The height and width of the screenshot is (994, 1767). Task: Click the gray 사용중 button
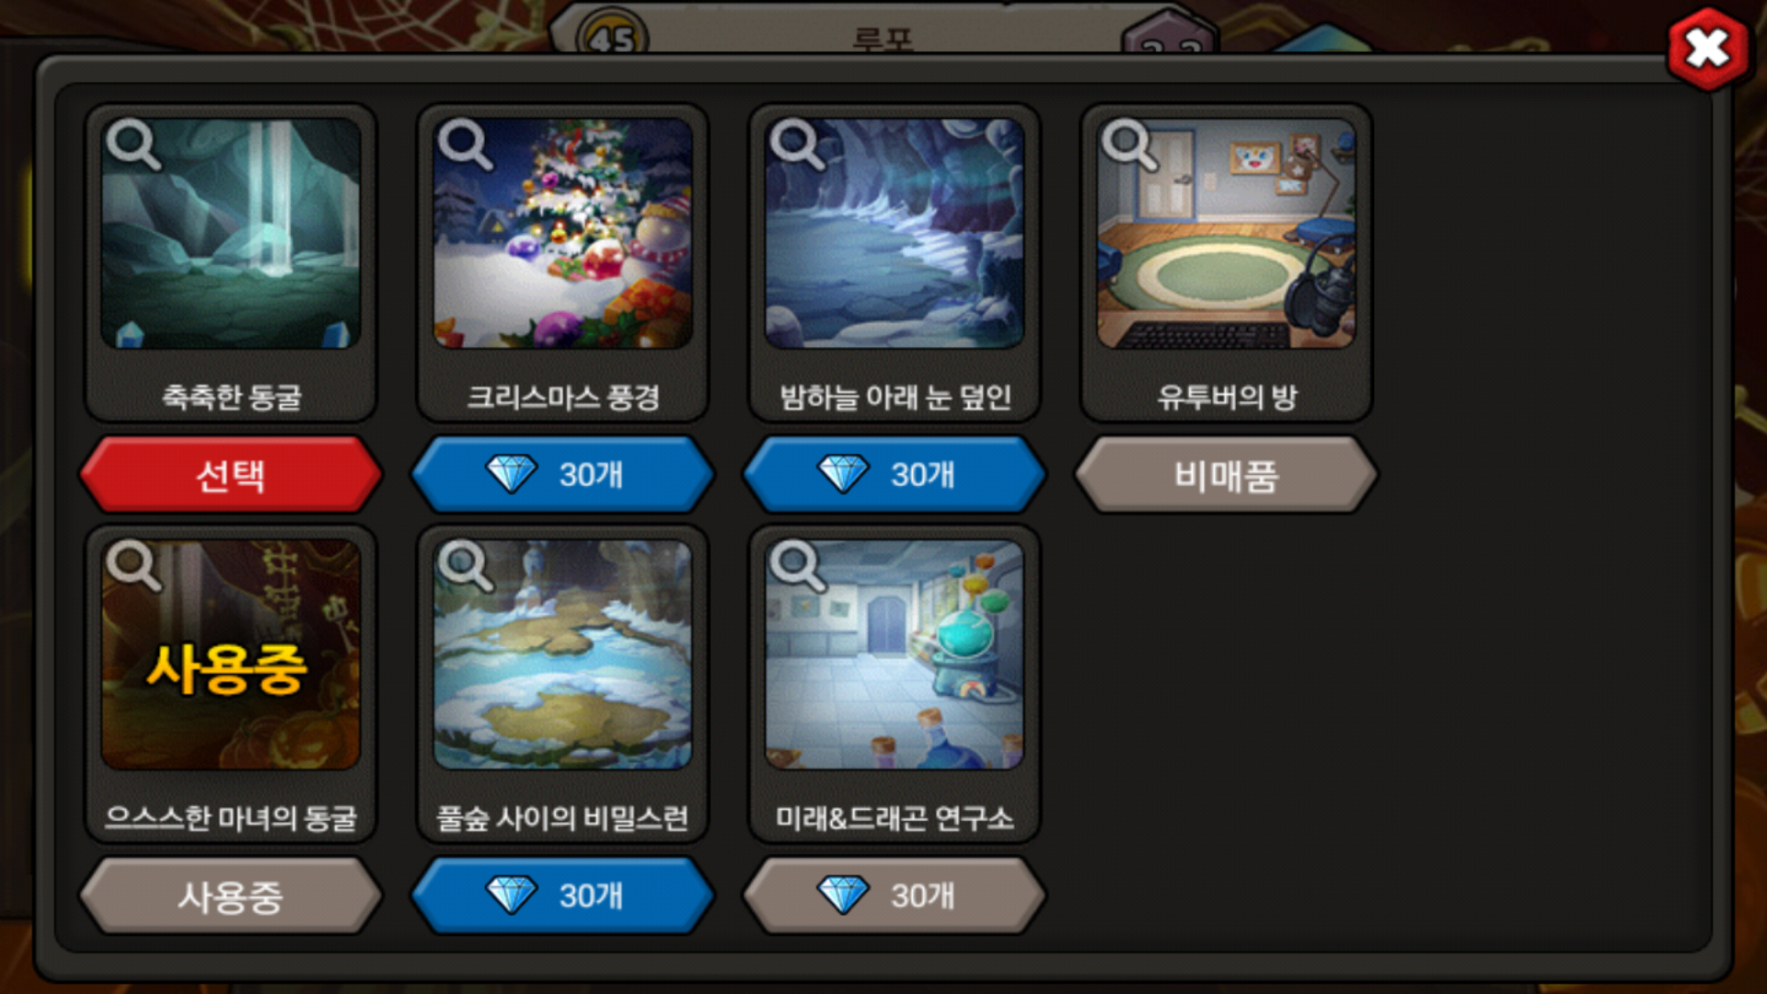point(230,896)
